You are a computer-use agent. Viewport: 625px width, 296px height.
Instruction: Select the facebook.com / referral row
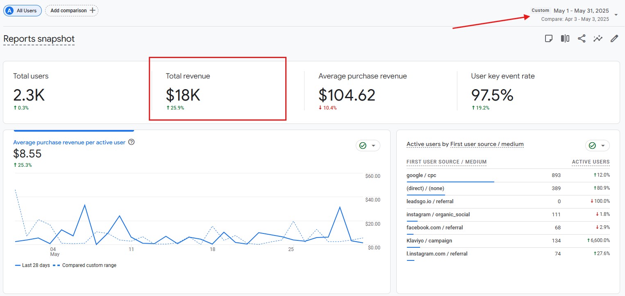coord(508,228)
